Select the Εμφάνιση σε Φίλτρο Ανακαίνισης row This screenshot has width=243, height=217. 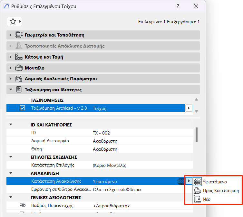coord(100,190)
